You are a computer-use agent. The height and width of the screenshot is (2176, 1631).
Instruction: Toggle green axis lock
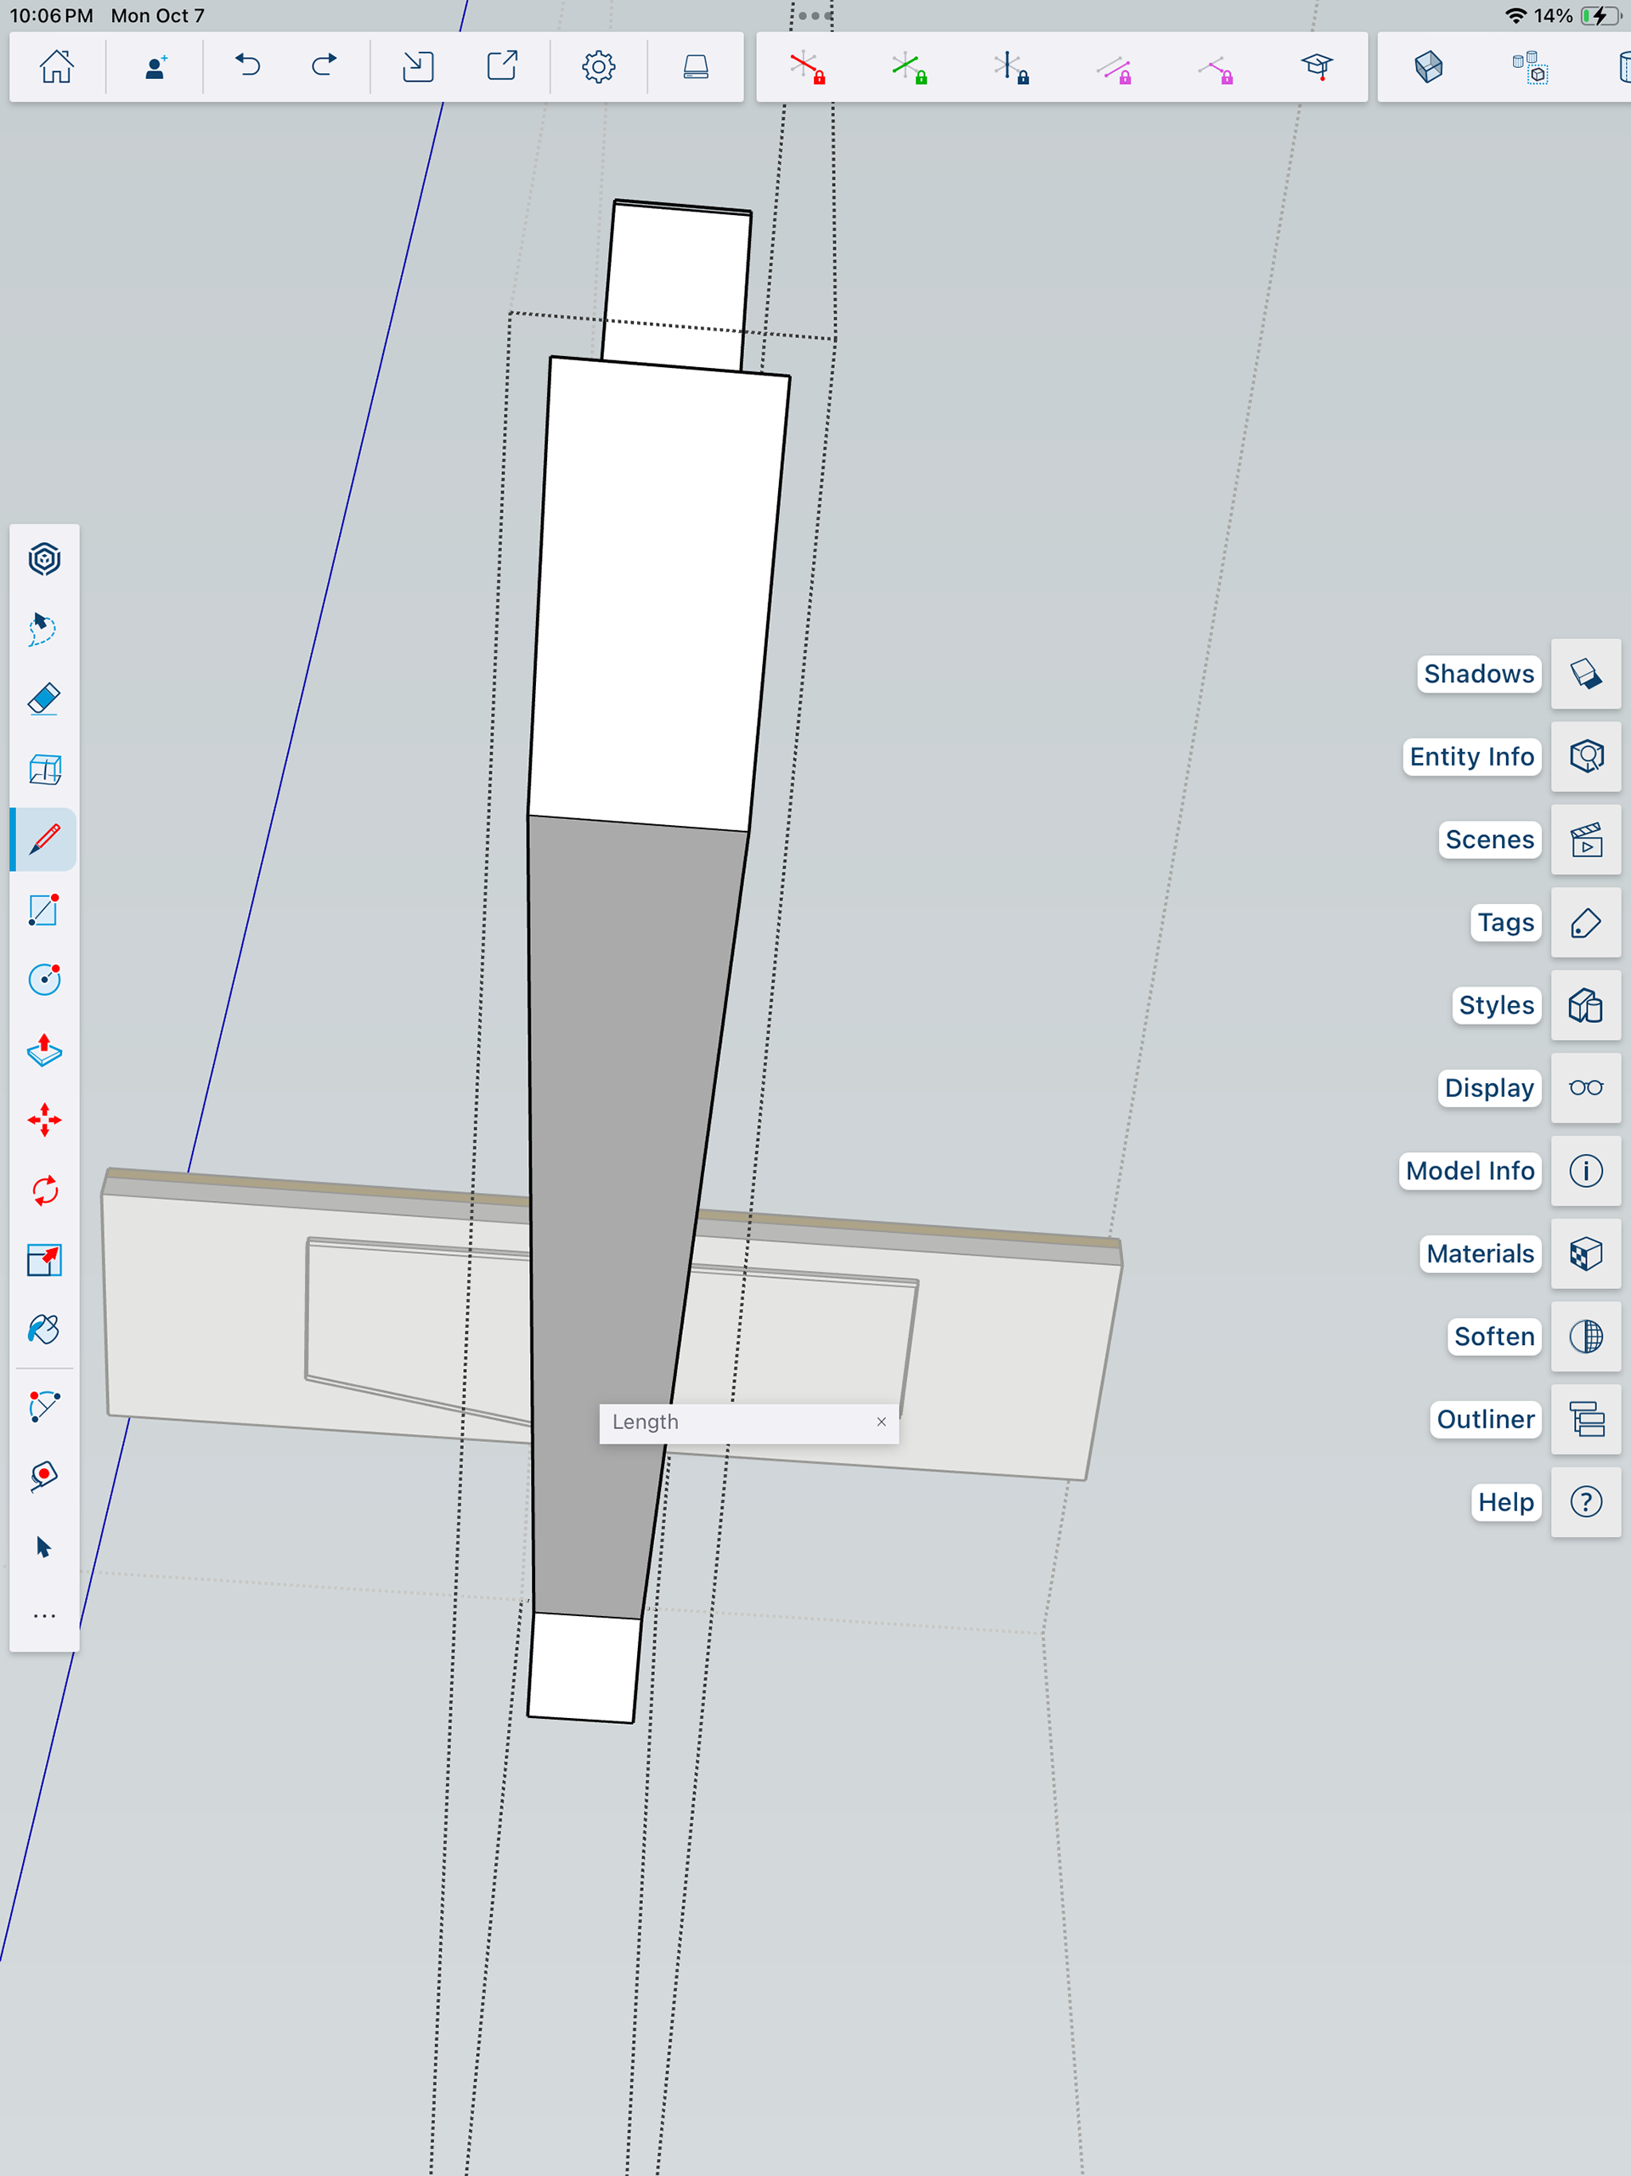909,68
